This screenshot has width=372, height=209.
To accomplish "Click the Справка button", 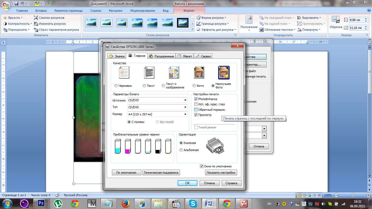I will (x=231, y=183).
